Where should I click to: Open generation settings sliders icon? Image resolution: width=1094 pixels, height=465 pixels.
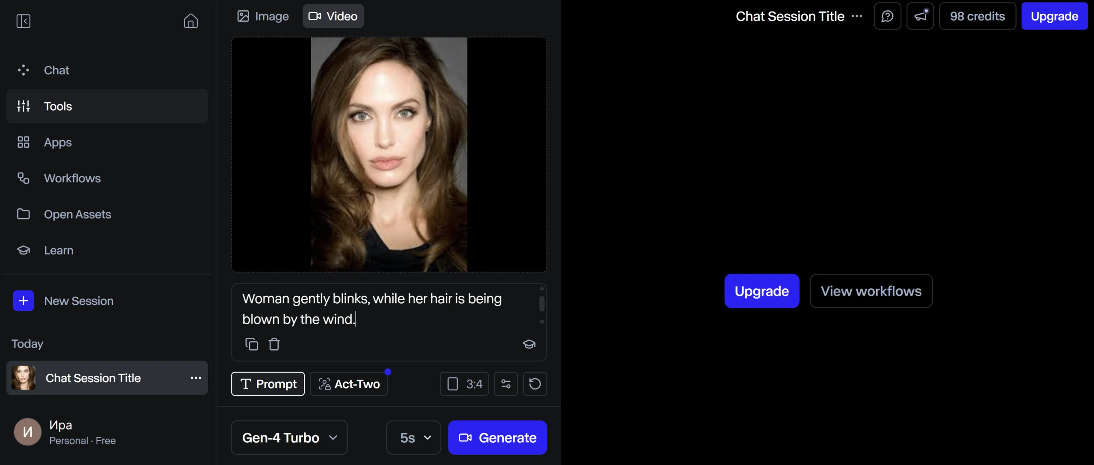click(x=506, y=383)
